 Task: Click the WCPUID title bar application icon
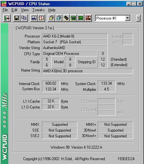(4, 4)
